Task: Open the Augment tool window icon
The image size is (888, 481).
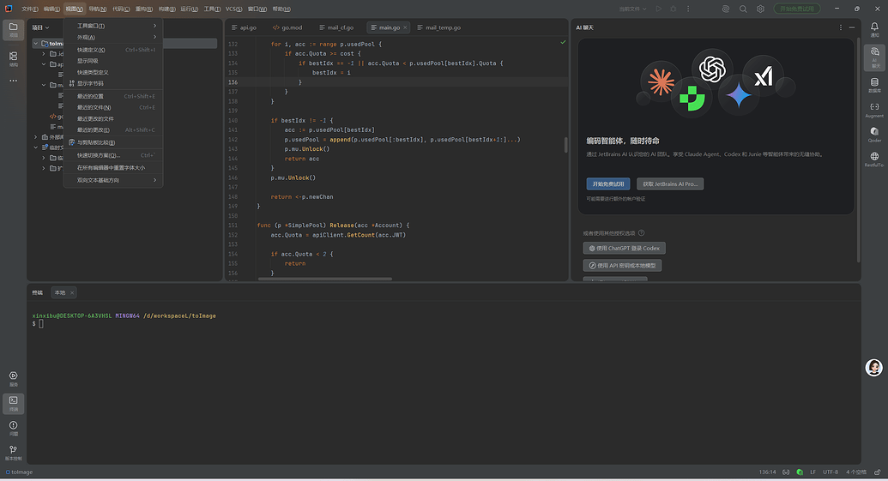Action: click(874, 110)
